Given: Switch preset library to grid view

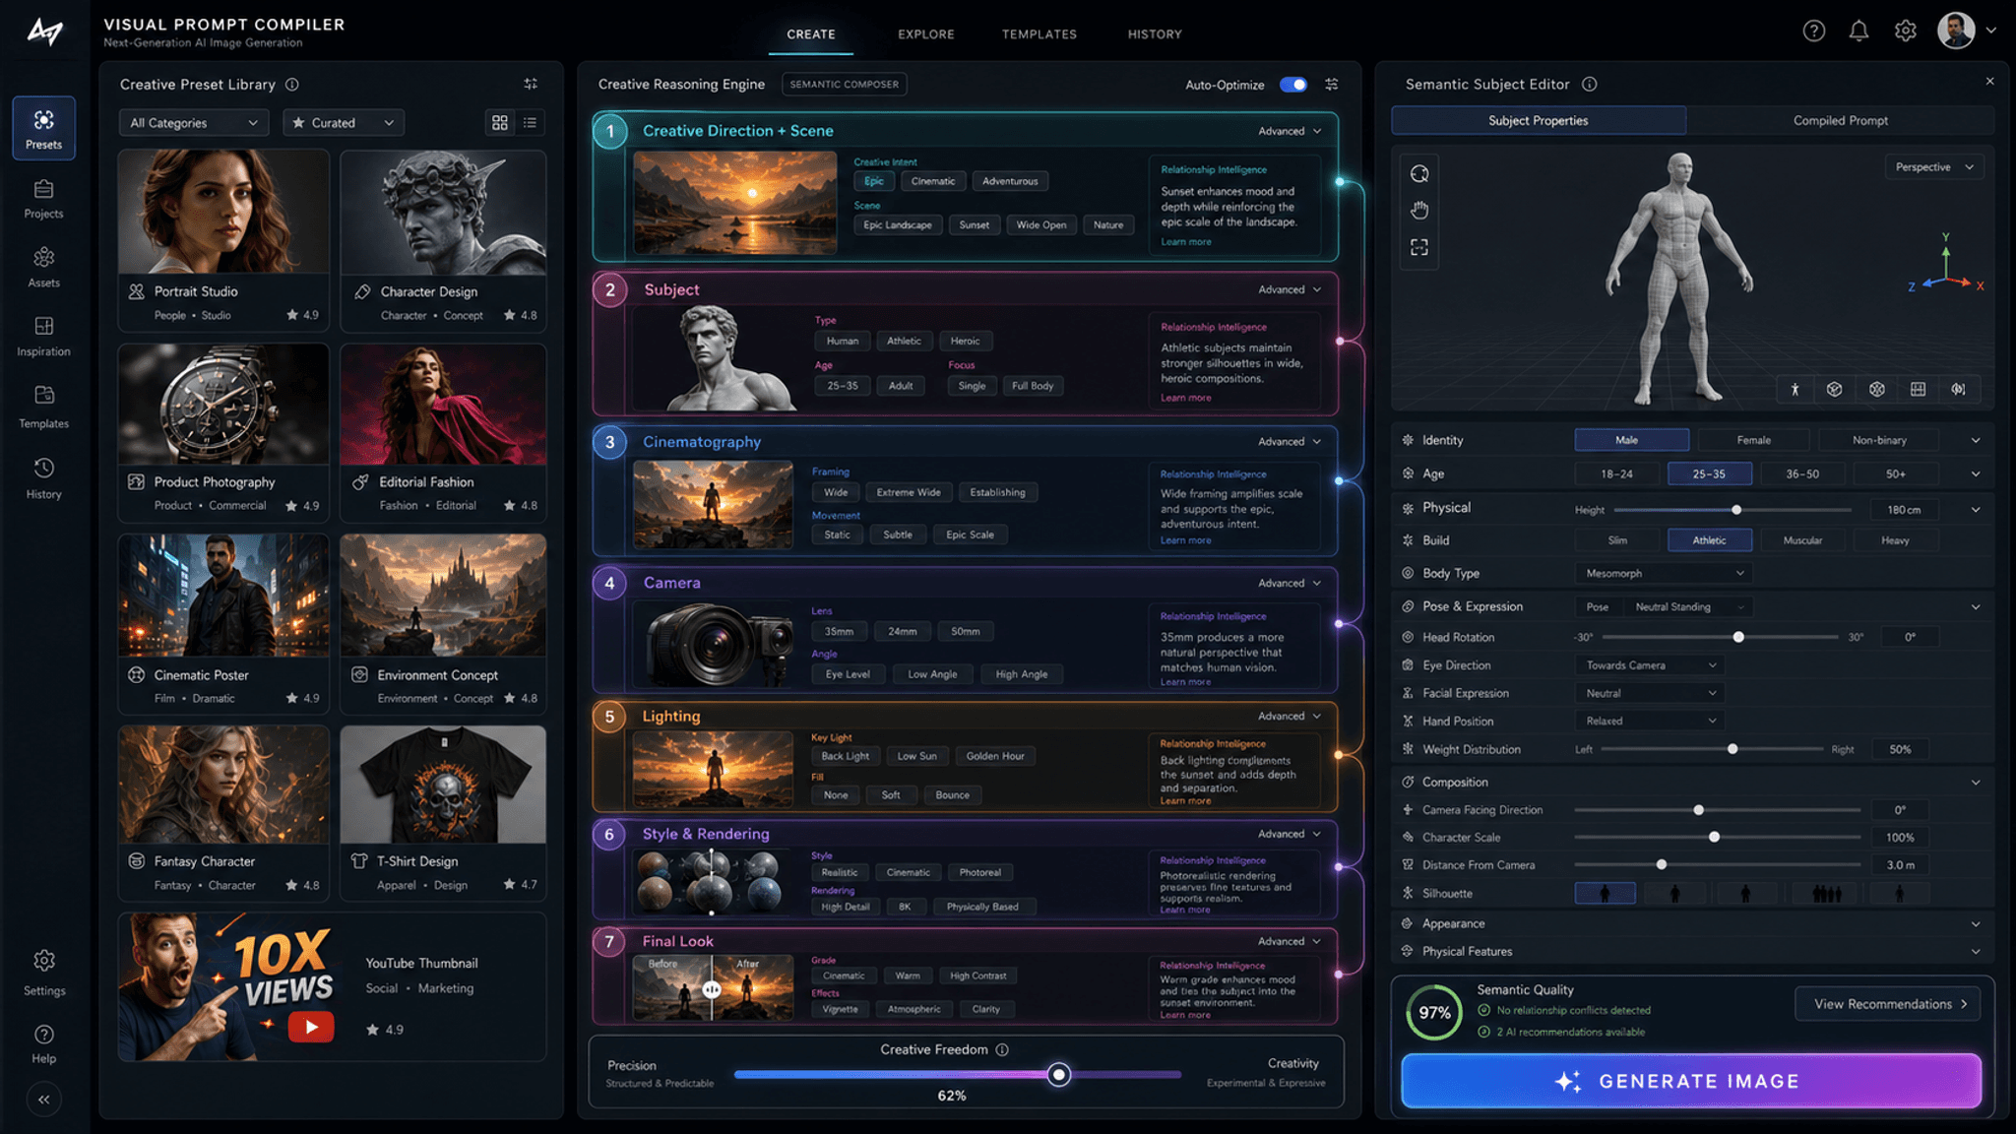Looking at the screenshot, I should point(500,123).
